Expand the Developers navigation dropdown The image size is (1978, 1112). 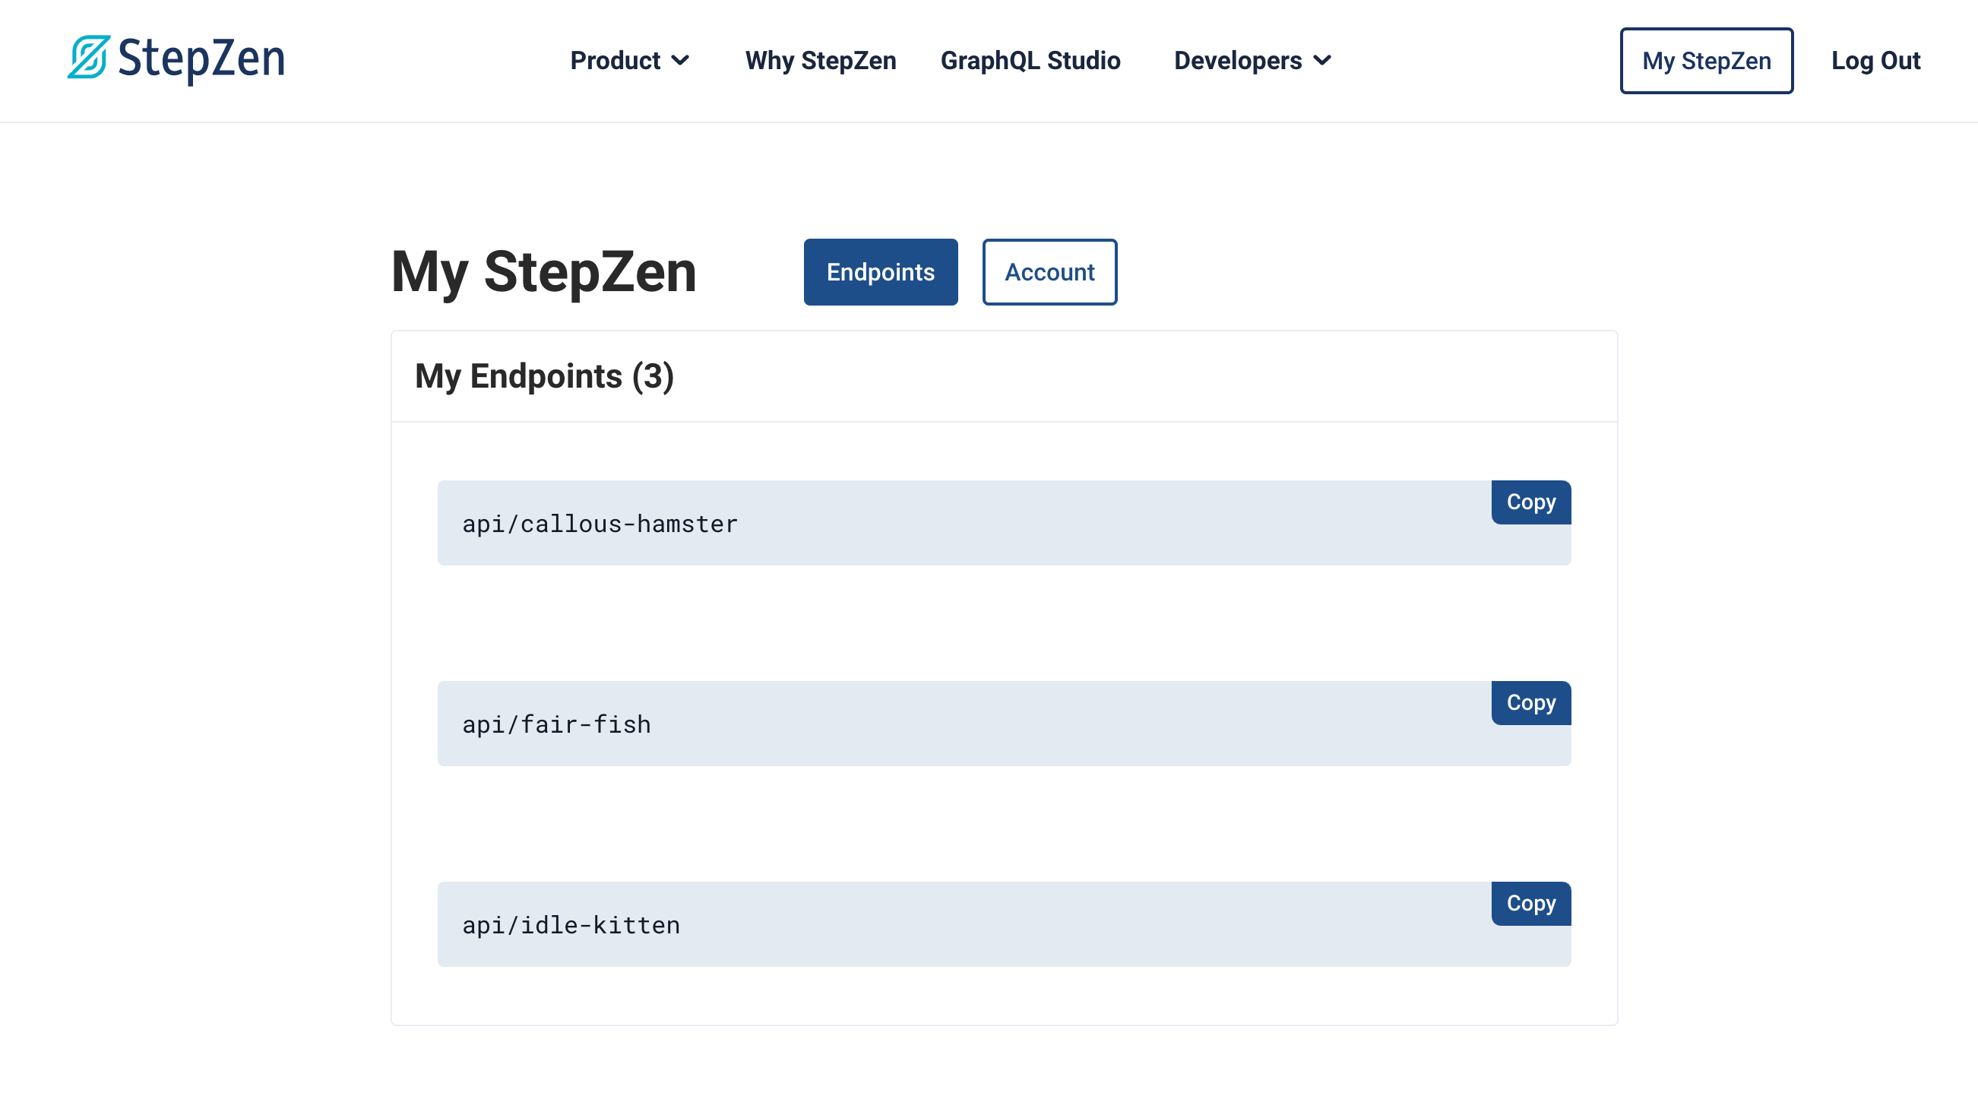[x=1252, y=60]
